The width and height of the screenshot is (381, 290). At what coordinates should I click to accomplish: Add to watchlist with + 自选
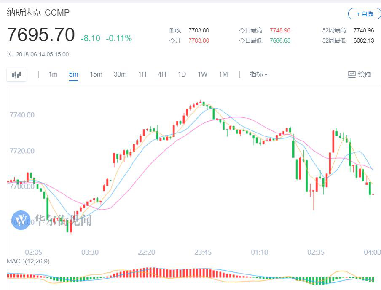point(365,14)
